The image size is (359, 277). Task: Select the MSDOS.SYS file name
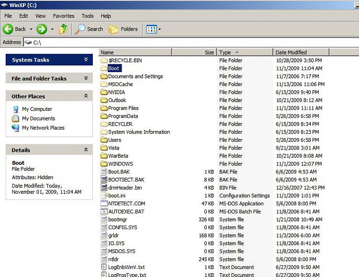click(x=122, y=251)
